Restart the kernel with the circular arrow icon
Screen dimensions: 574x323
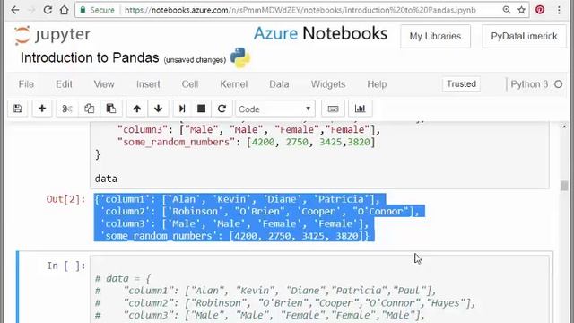[222, 109]
